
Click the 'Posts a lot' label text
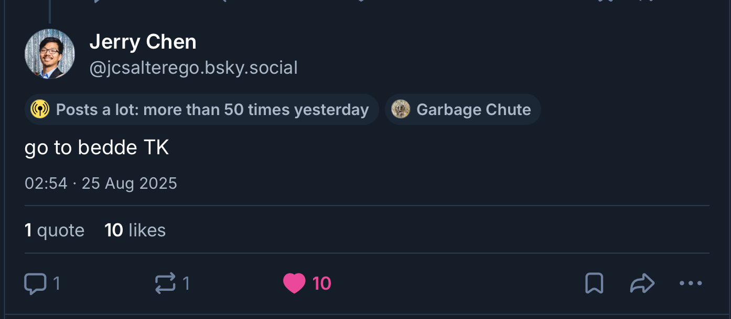coord(212,110)
